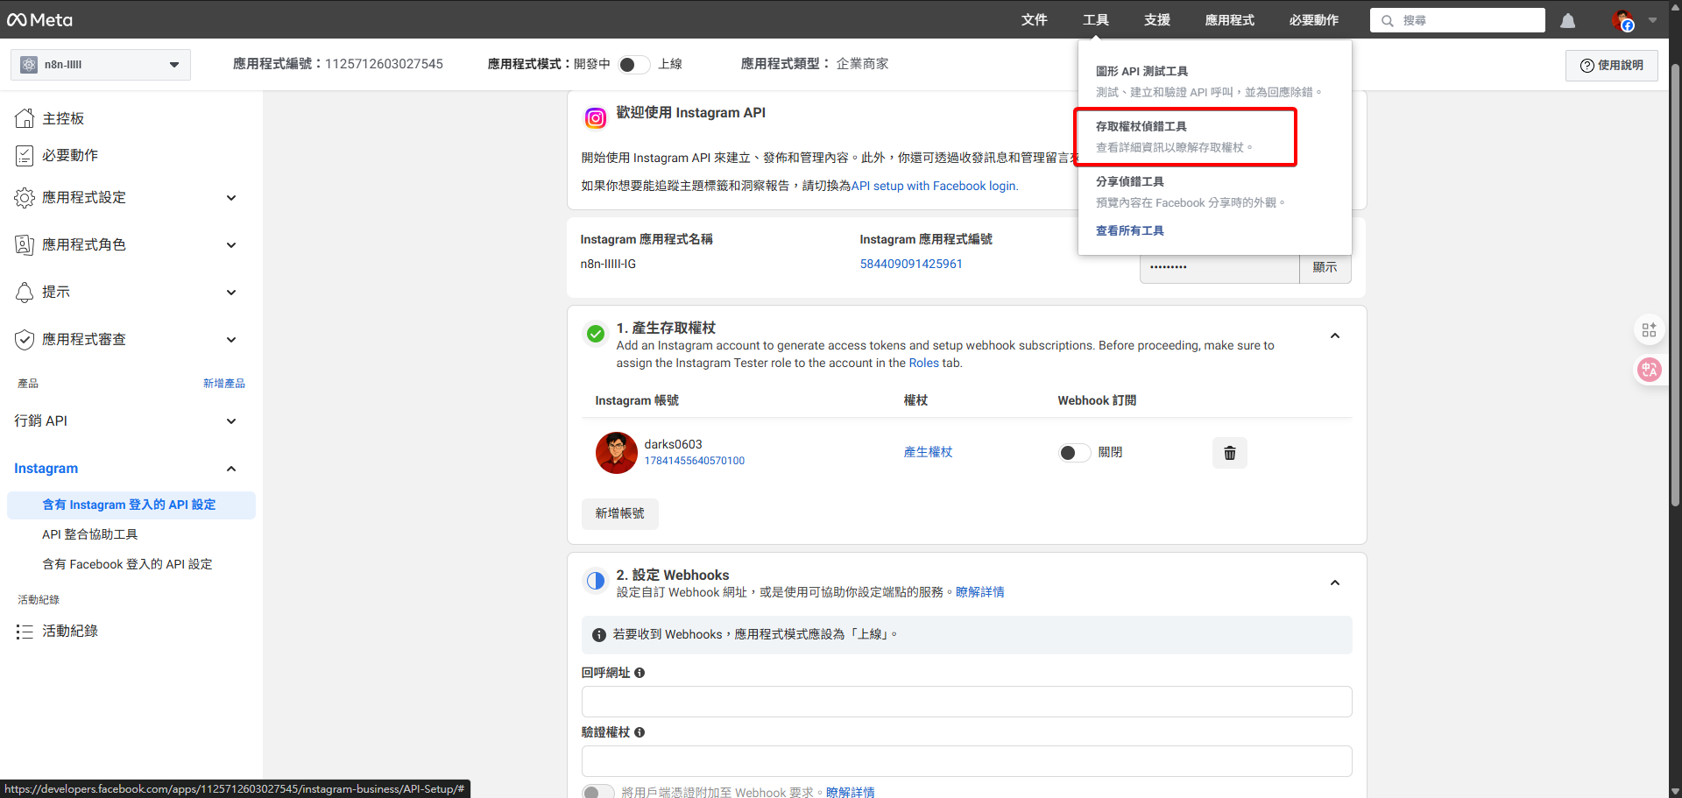The width and height of the screenshot is (1682, 798).
Task: Click the 新增帳號 button
Action: 619,514
